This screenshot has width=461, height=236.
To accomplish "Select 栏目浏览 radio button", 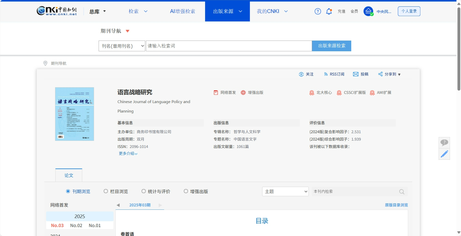I will tap(106, 191).
